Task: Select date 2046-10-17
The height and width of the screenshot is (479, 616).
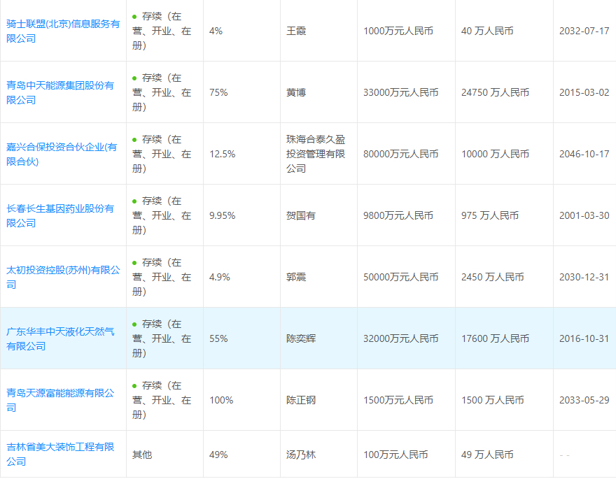Action: pyautogui.click(x=584, y=154)
